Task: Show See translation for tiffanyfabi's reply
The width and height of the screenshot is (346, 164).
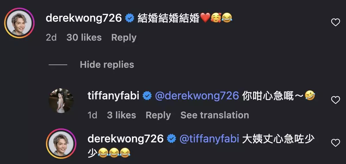Action: click(x=215, y=115)
